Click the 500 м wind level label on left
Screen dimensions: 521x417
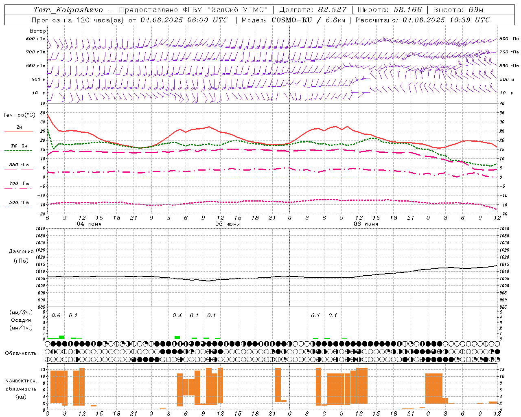(x=39, y=80)
